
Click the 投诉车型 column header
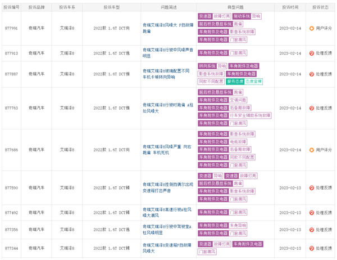[112, 7]
